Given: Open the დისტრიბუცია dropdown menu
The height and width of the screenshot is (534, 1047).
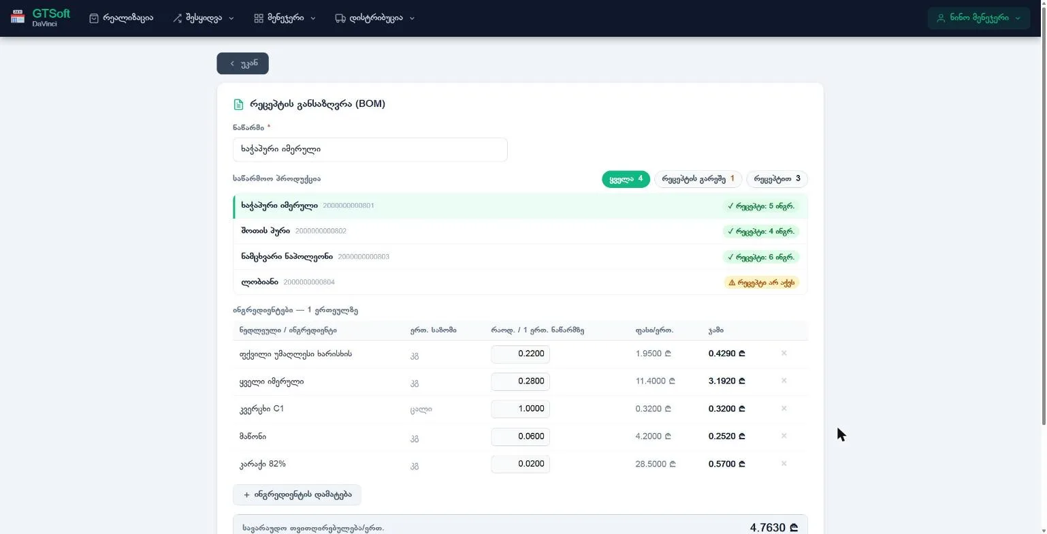Looking at the screenshot, I should click(374, 18).
